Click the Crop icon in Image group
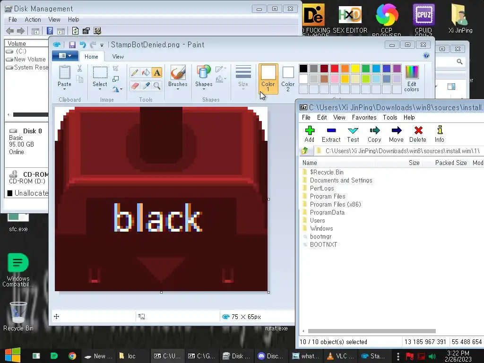This screenshot has width=484, height=363. click(116, 68)
